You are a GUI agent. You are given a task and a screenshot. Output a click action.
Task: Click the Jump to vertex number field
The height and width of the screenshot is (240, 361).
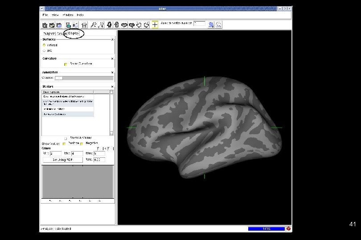(199, 24)
